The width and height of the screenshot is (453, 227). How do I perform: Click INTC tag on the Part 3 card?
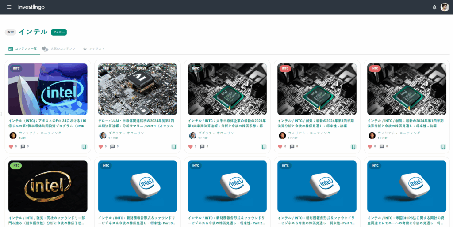pos(106,166)
